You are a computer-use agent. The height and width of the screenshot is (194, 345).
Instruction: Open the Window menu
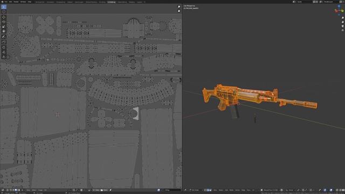23,2
